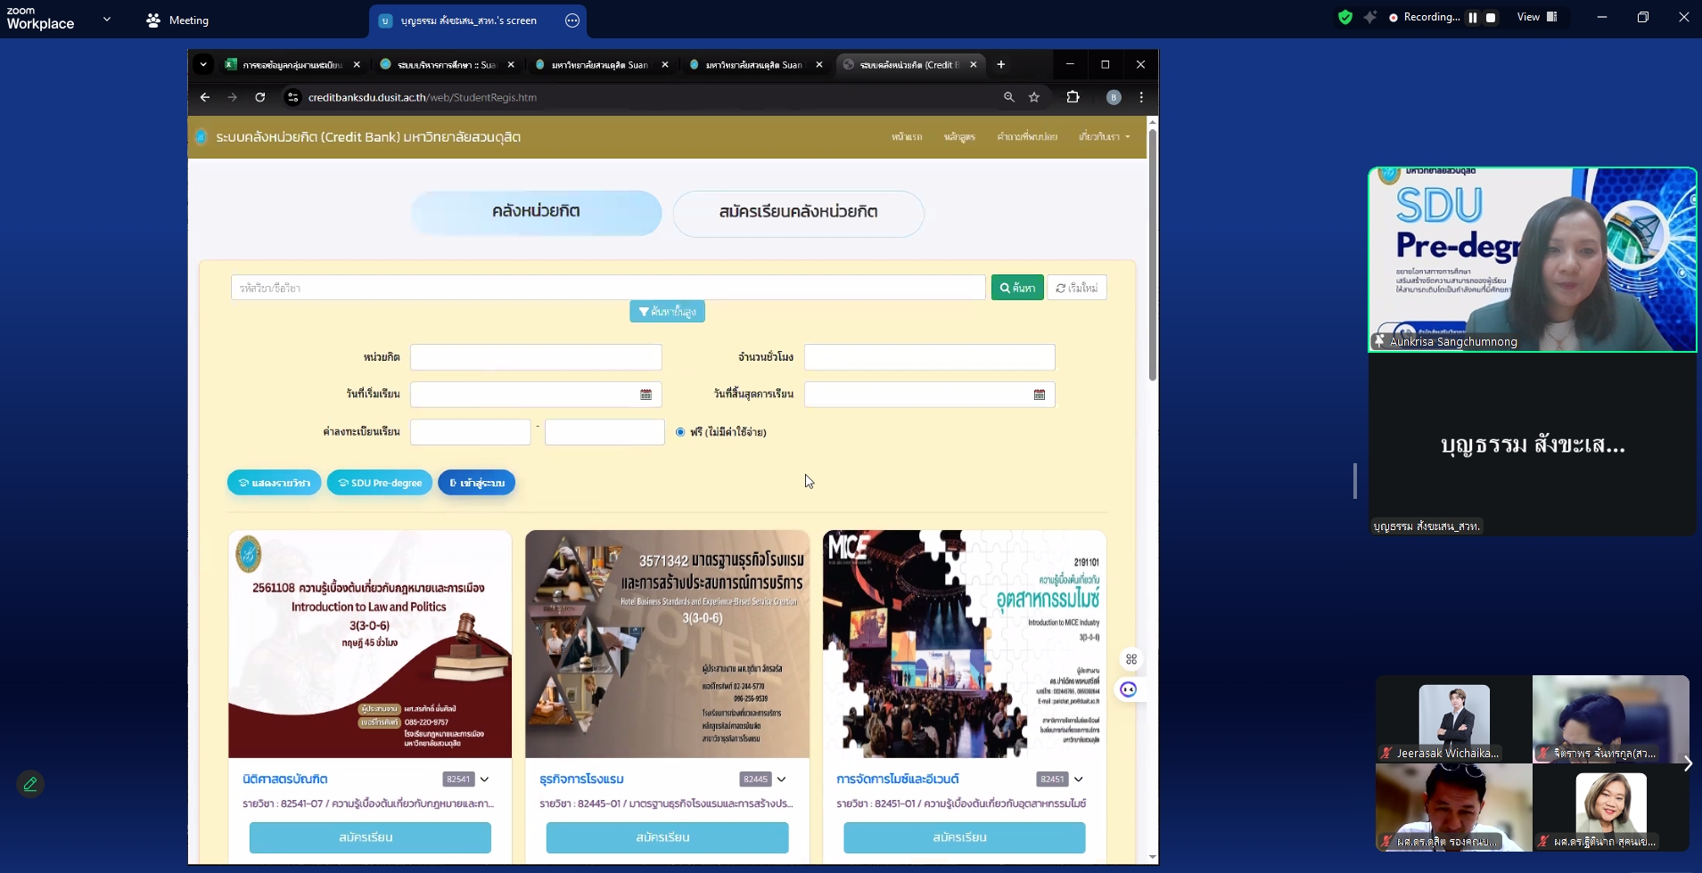Switch to the สมัครเรียนคลังหน่วยกิต tab

[x=798, y=213]
